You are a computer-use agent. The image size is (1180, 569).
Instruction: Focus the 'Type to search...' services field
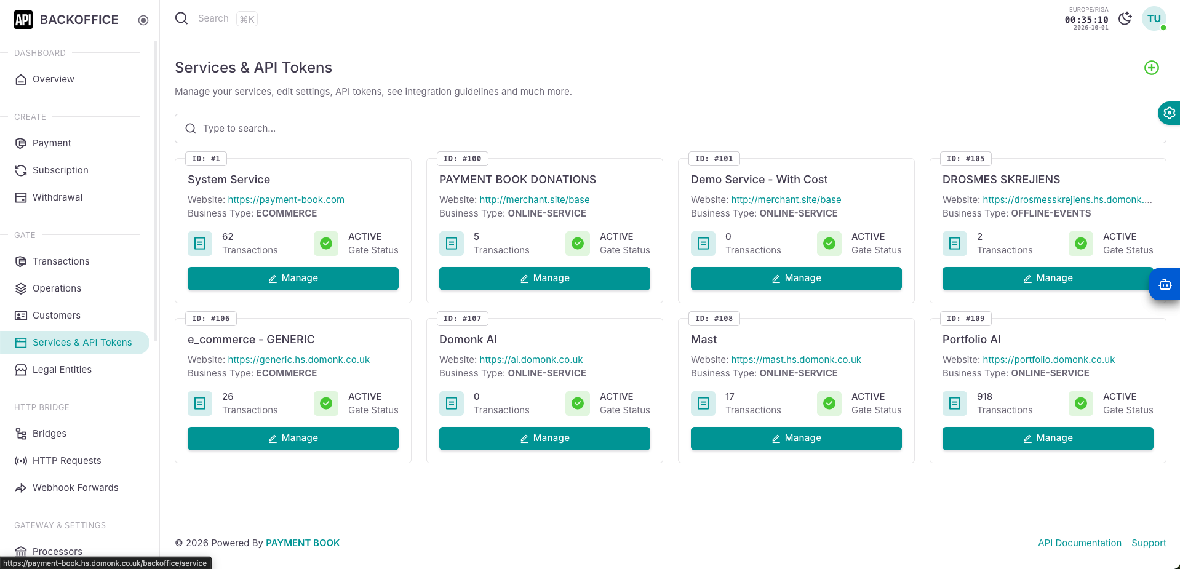[670, 129]
